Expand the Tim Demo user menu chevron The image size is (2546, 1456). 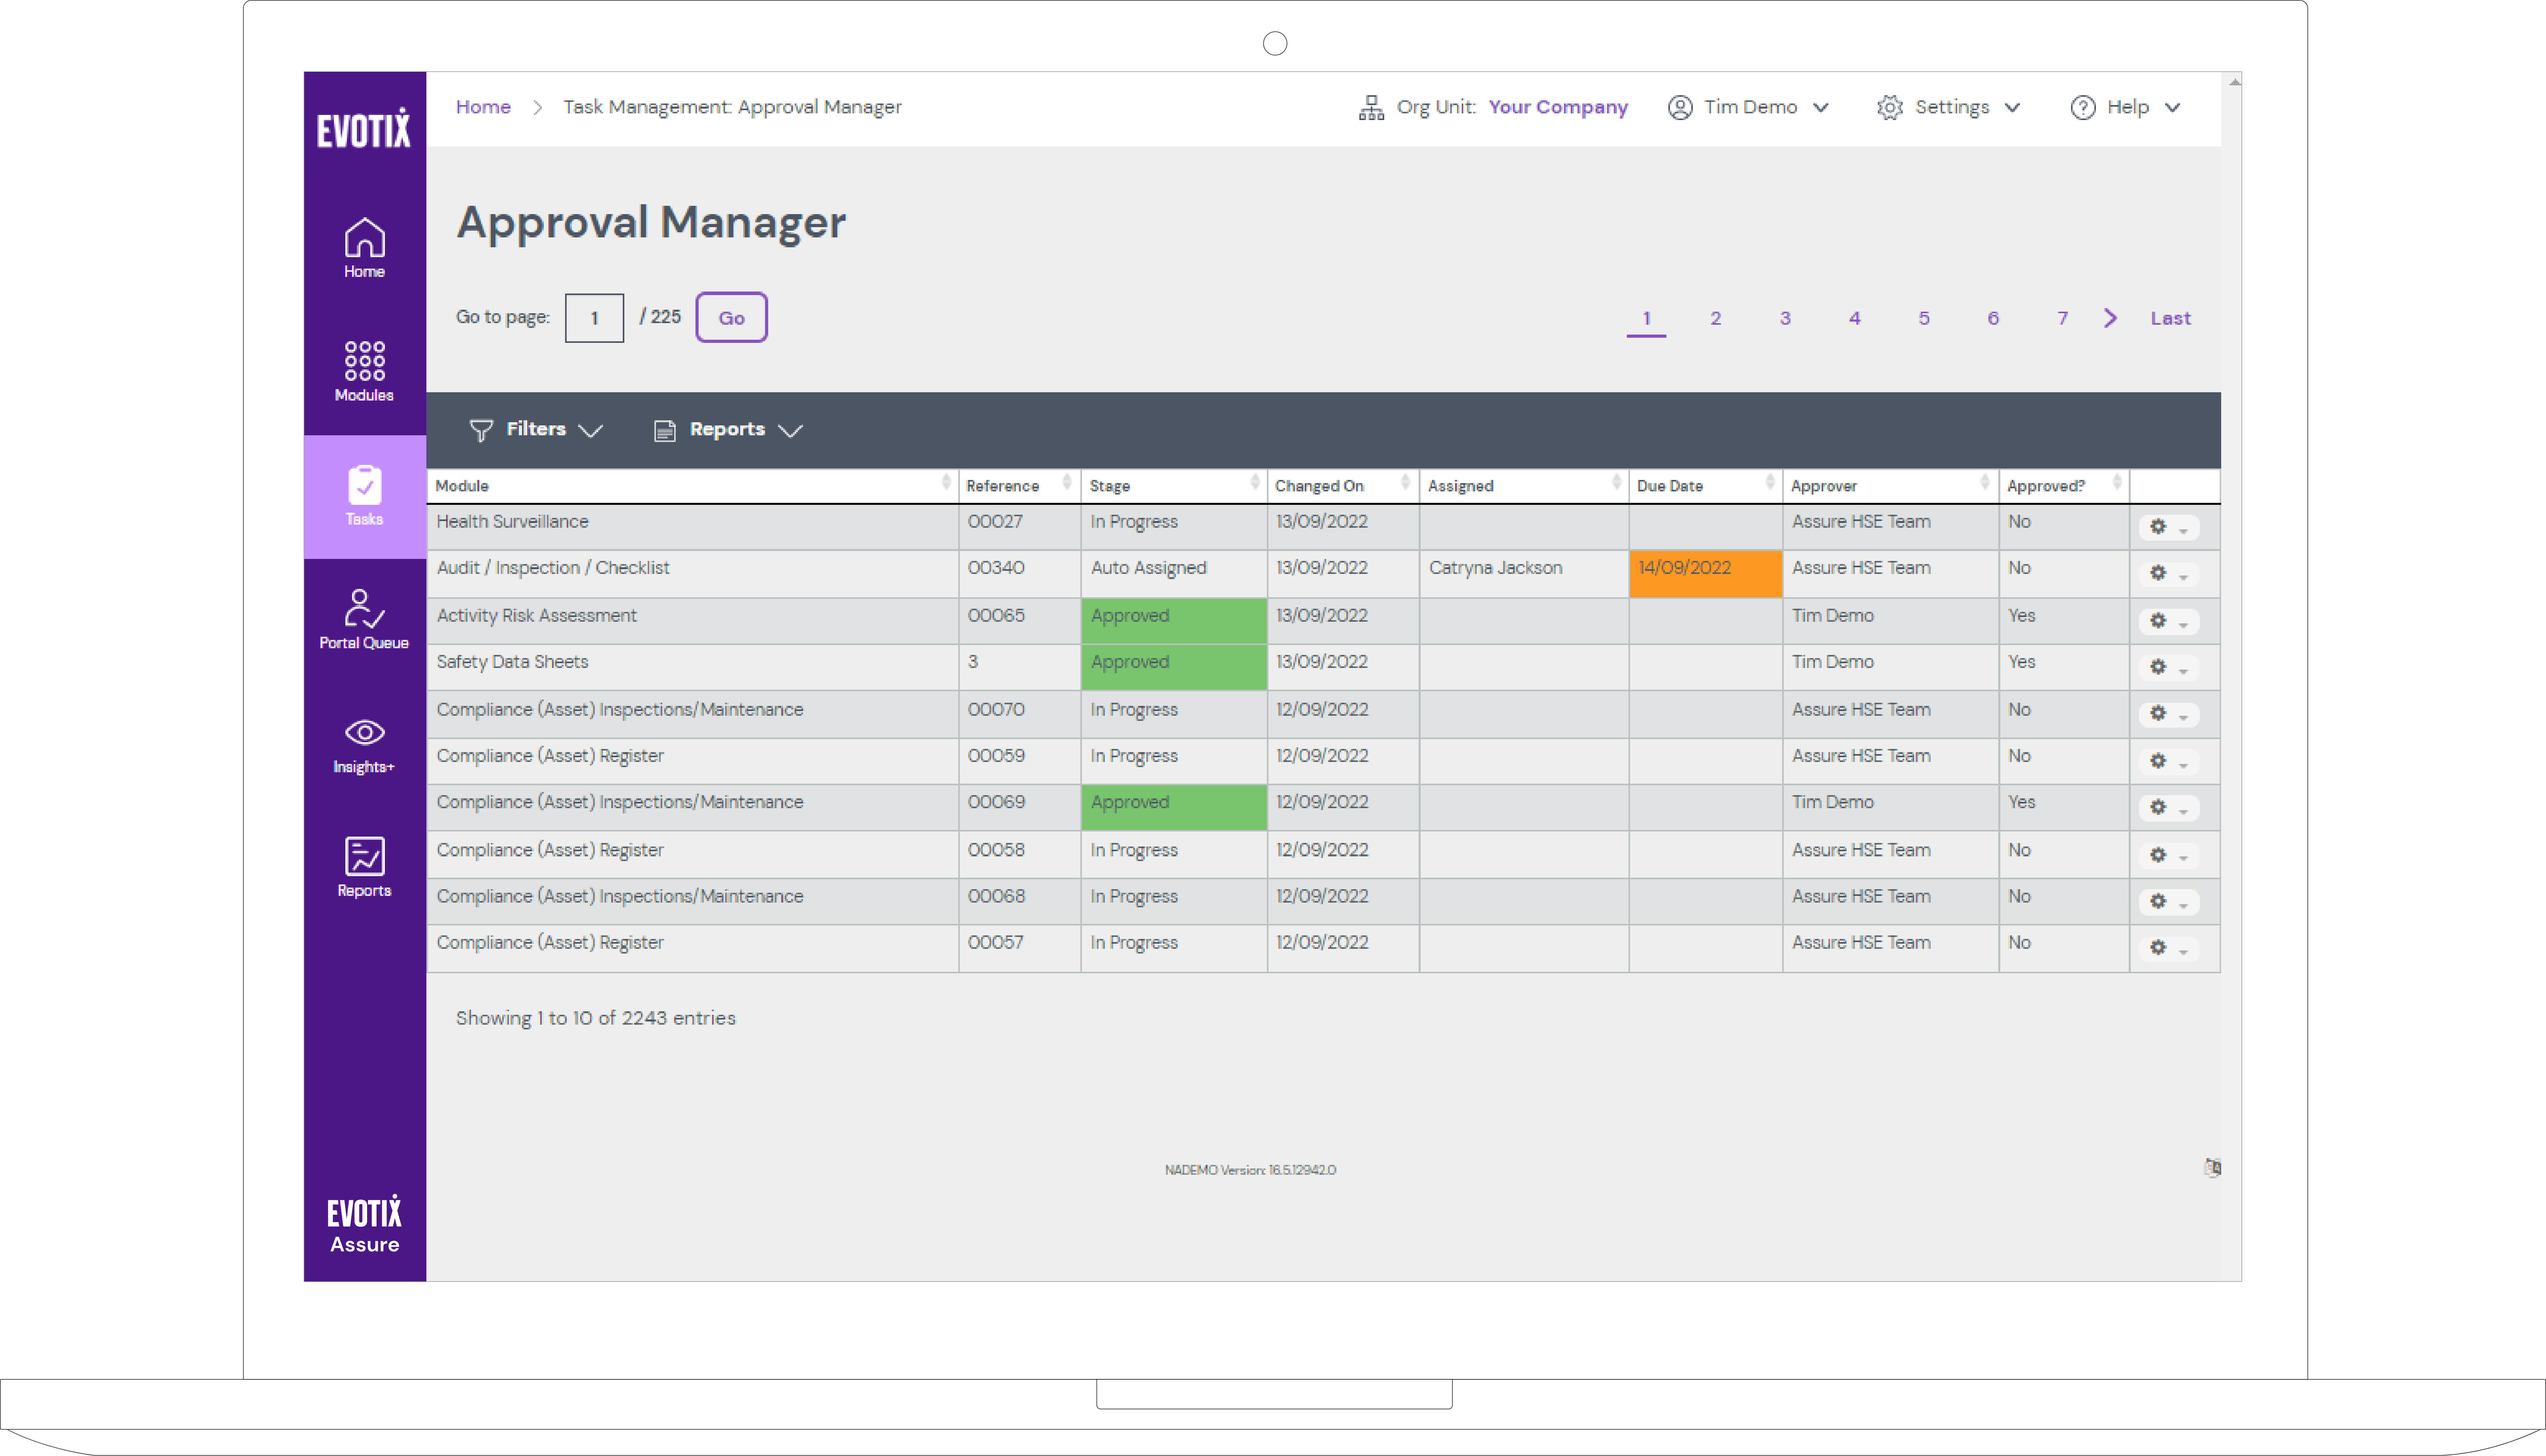(x=1821, y=107)
